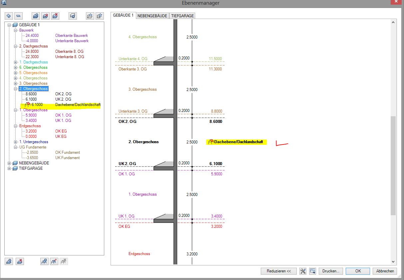Viewport: 404px width, 280px height.
Task: Collapse the Erdgeschoss tree node
Action: (x=16, y=126)
